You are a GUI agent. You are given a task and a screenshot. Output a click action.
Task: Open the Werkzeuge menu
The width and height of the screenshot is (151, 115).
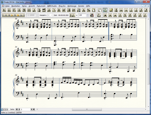[x=72, y=6]
